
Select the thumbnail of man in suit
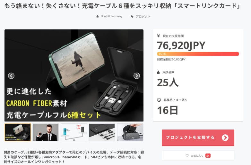[x=46, y=132]
